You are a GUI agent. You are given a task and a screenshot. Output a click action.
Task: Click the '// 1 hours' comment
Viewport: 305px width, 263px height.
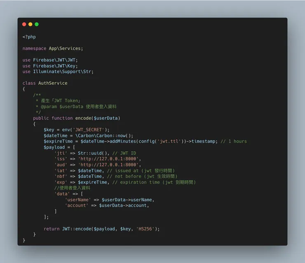point(234,142)
